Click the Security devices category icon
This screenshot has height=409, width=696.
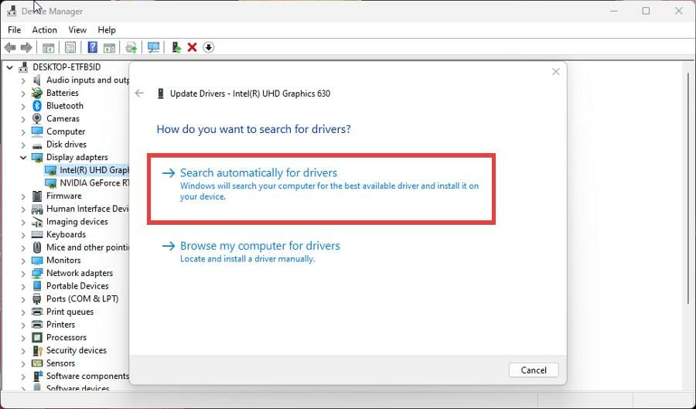37,350
